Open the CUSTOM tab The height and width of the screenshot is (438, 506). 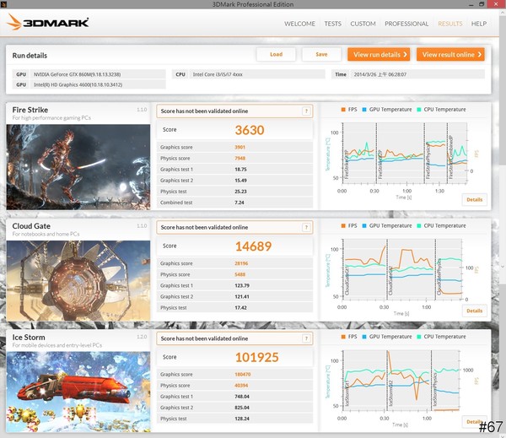tap(363, 24)
